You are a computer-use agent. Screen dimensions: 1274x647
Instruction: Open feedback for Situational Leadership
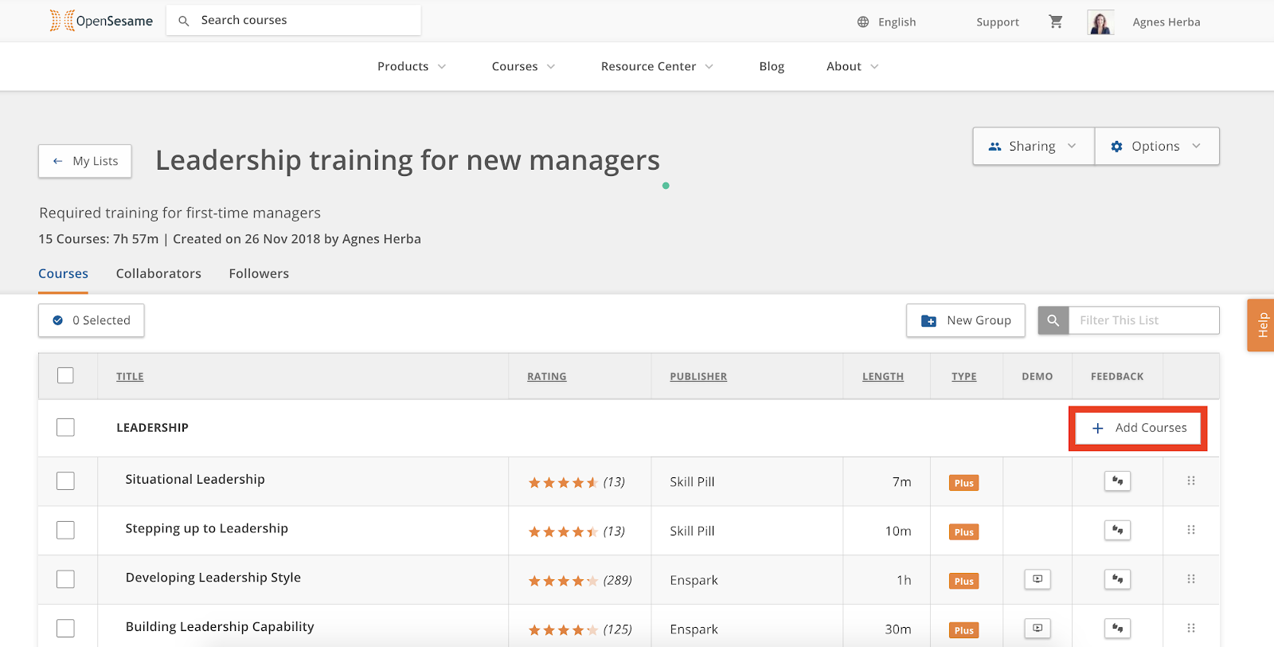[x=1117, y=481]
